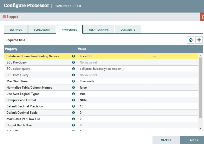Open Compression Format NONE value
The height and width of the screenshot is (144, 204).
(114, 100)
